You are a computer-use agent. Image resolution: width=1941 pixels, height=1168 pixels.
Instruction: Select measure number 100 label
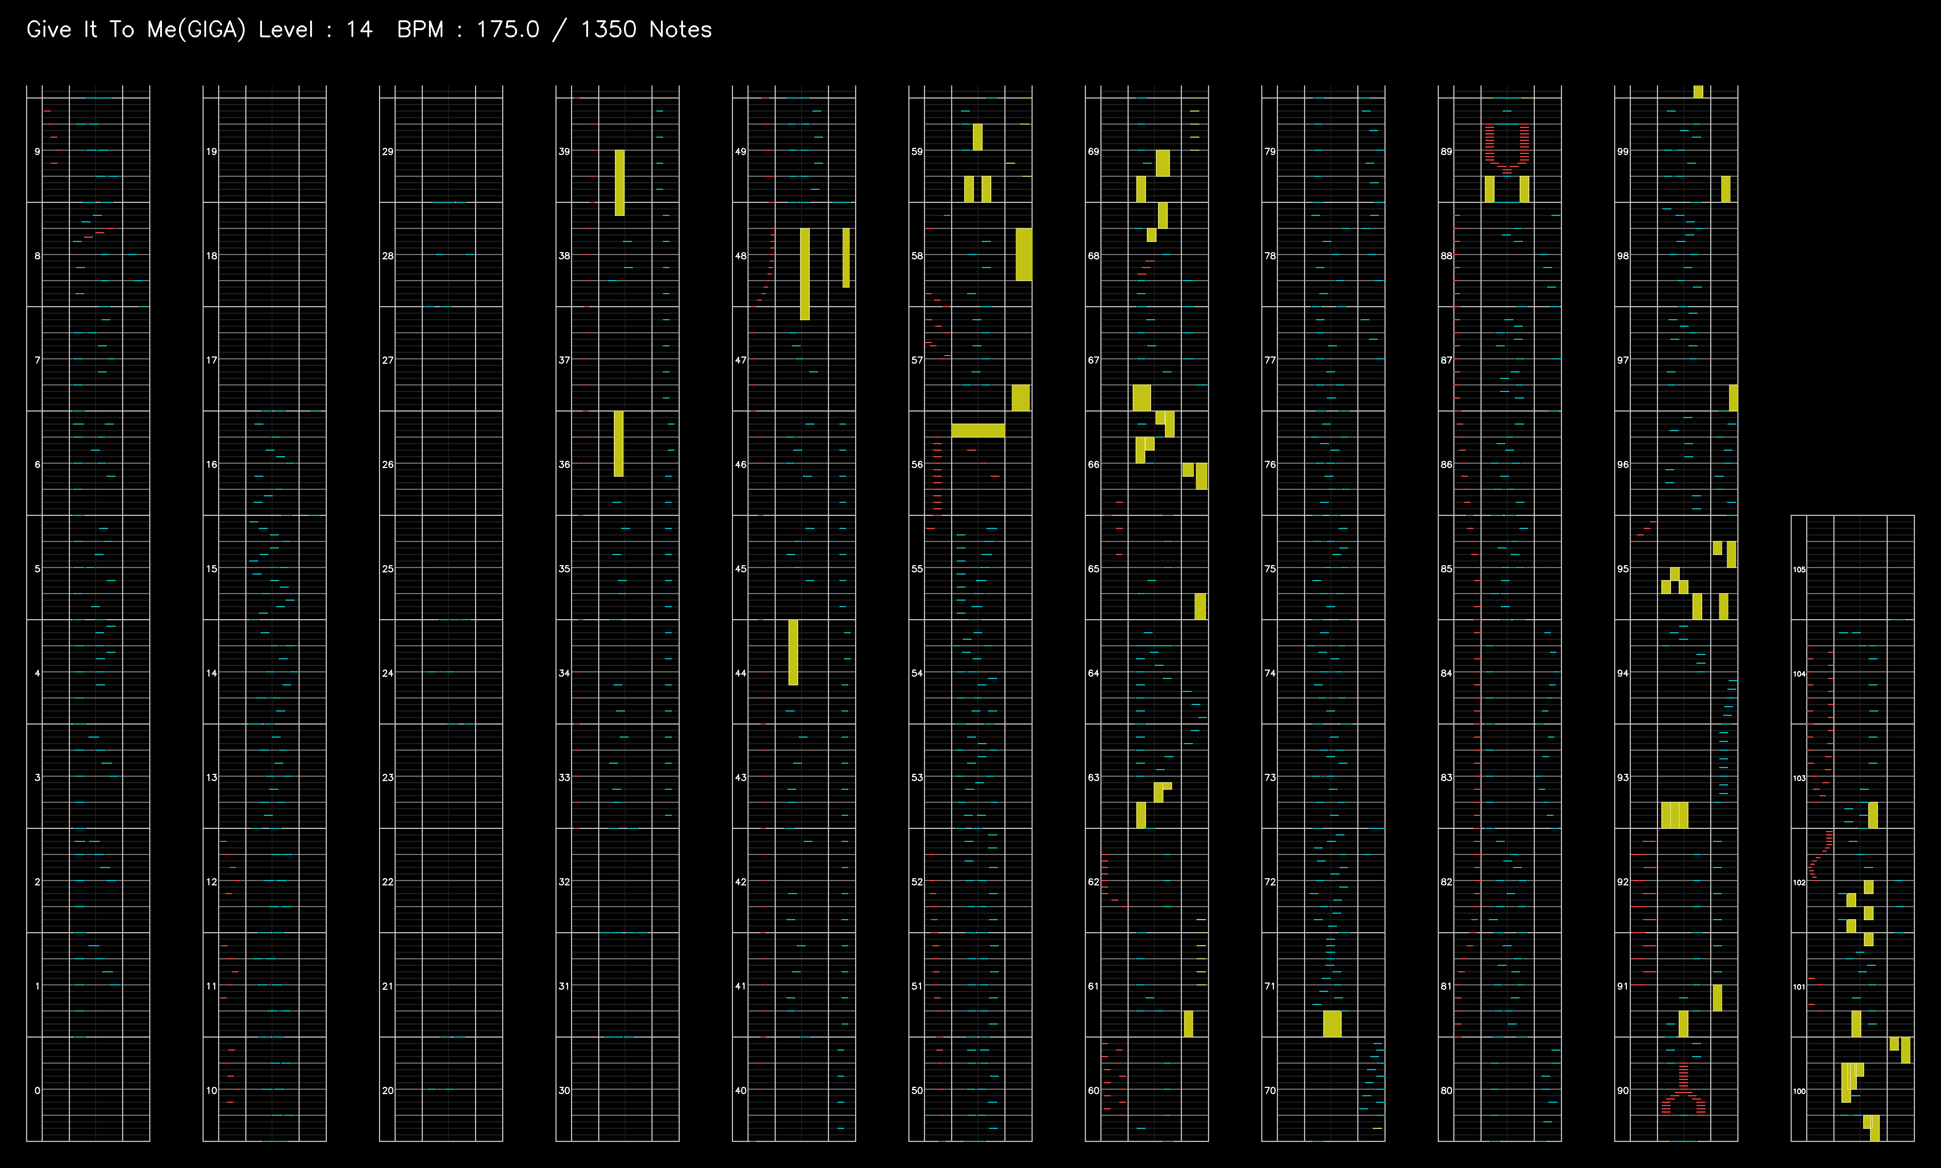1799,1091
